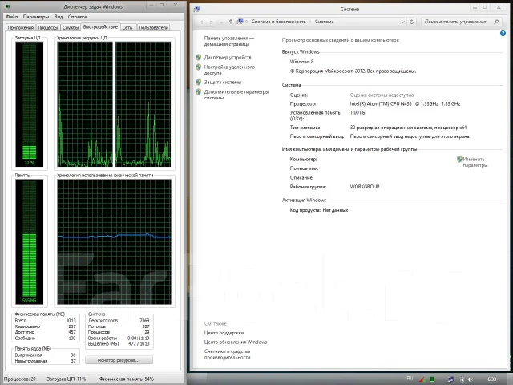The height and width of the screenshot is (385, 513).
Task: Click Процессов: 29 in status bar
Action: [x=20, y=379]
